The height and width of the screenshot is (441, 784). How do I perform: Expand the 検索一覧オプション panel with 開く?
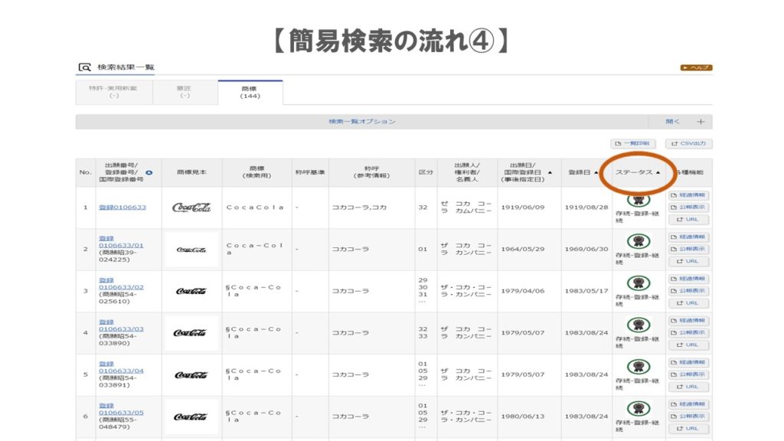point(672,122)
